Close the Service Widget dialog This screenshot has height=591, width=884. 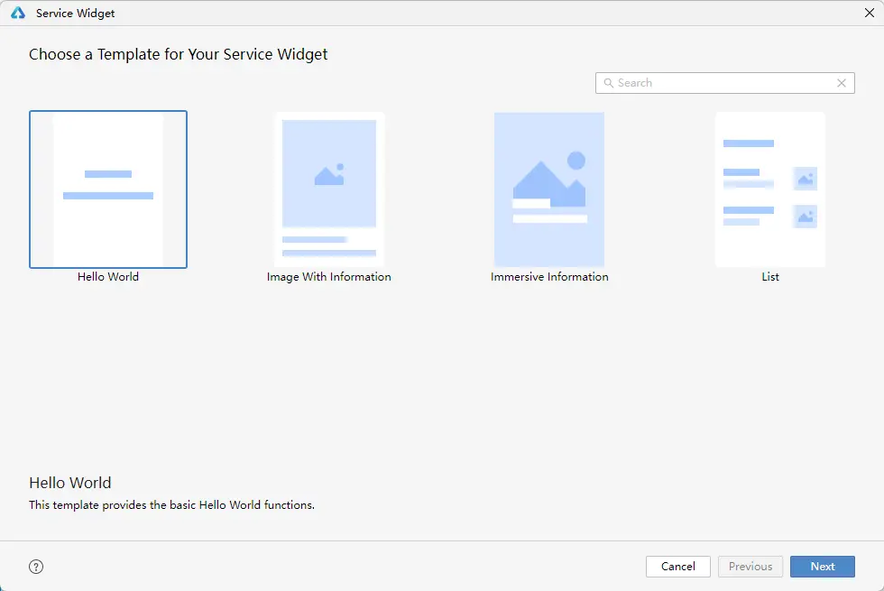tap(870, 13)
